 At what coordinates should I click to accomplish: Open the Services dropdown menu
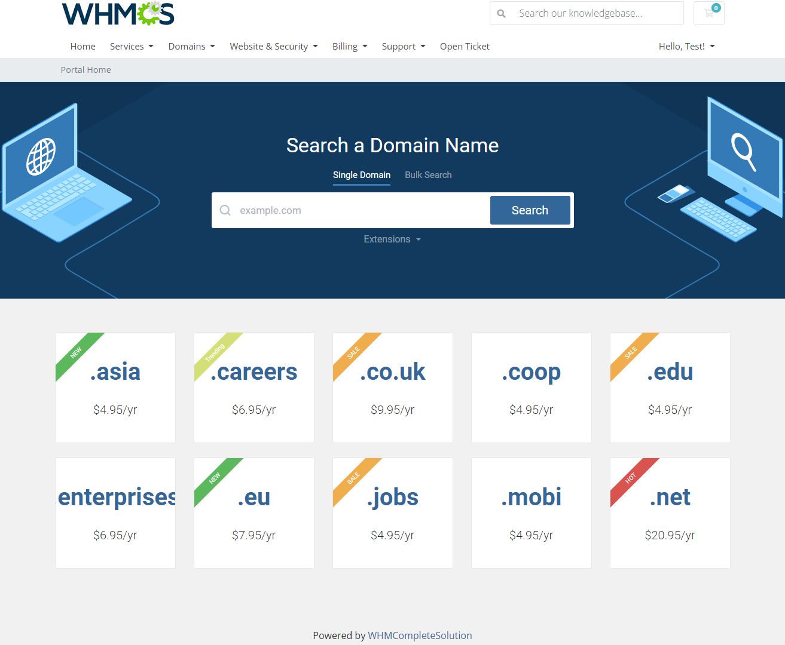click(132, 47)
